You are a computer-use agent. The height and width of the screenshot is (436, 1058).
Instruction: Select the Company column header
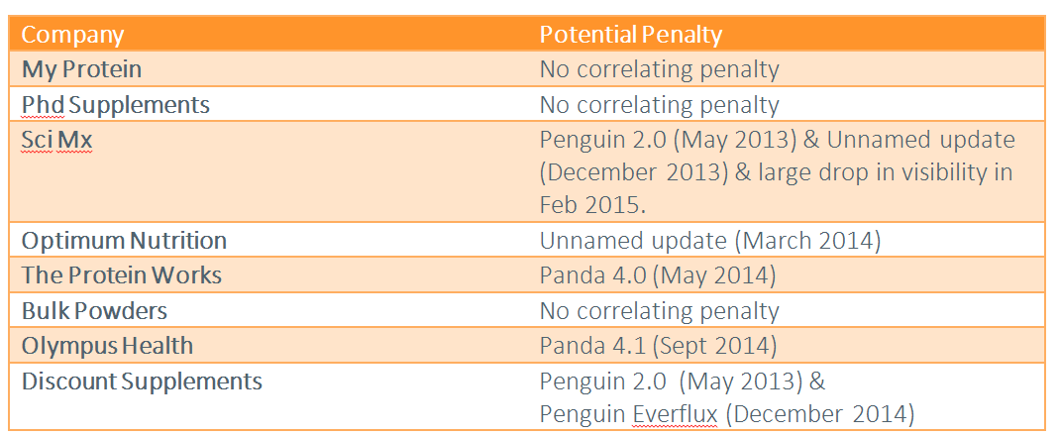(270, 34)
